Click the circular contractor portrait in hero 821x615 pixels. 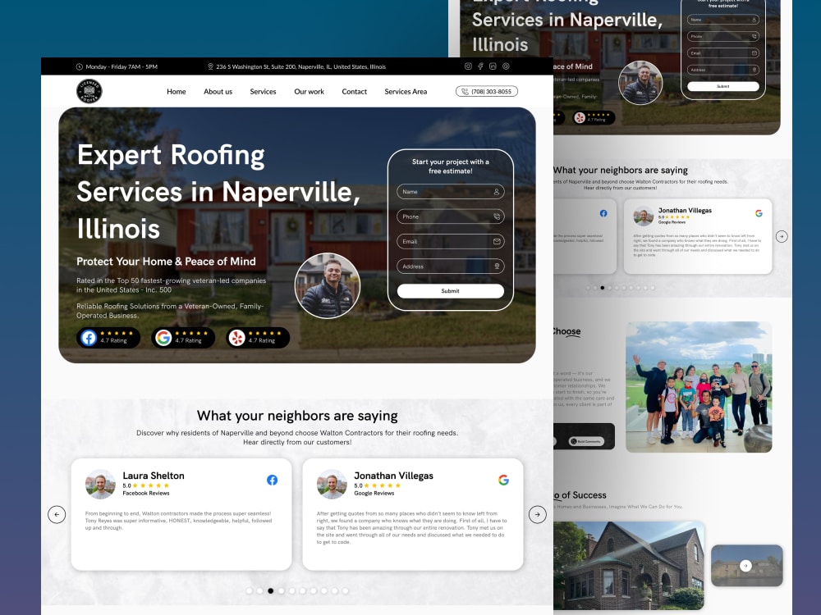click(x=328, y=286)
